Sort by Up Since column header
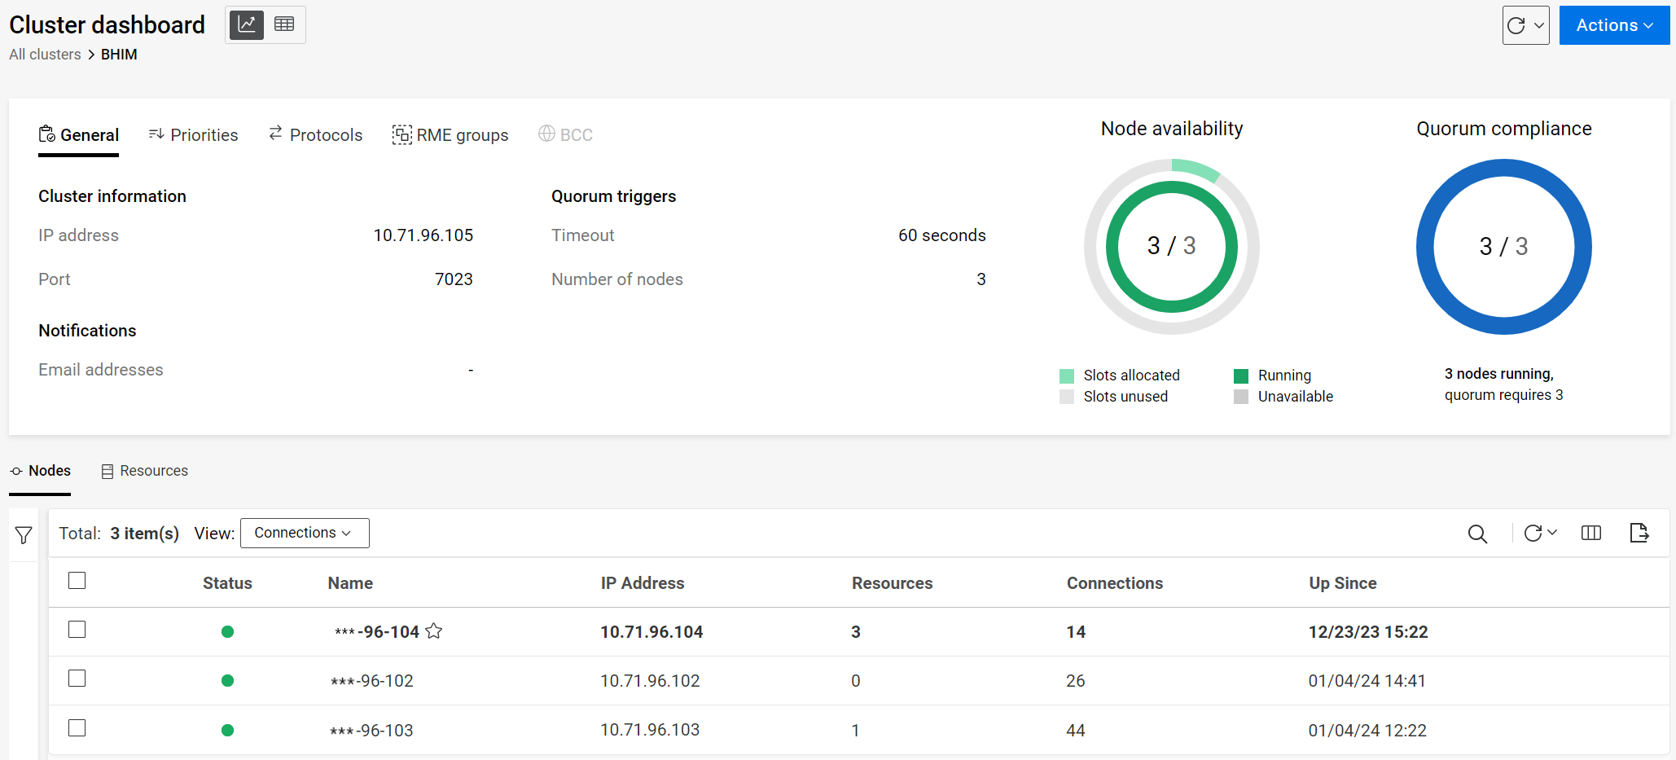 [1342, 583]
